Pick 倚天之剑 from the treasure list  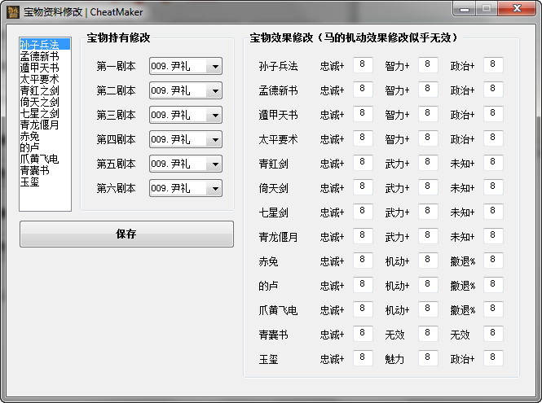[40, 102]
